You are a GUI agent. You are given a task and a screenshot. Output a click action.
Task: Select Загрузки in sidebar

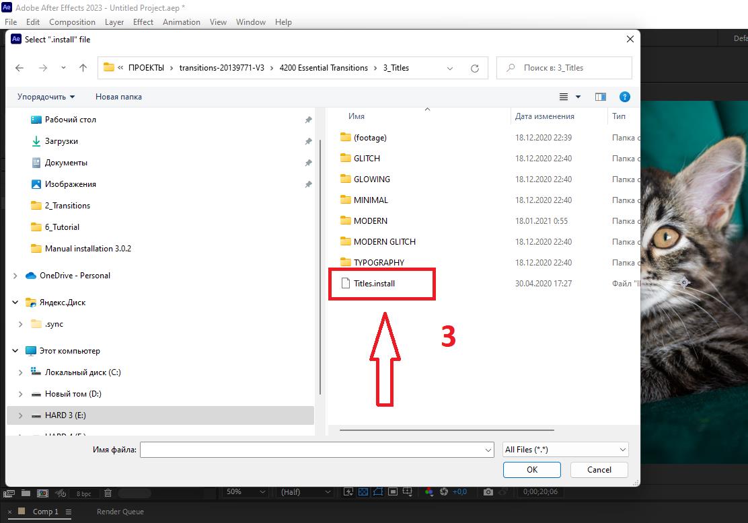coord(61,141)
